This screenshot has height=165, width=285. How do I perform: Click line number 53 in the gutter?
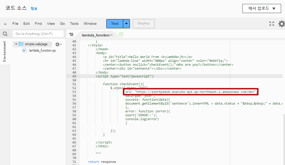coord(74,92)
